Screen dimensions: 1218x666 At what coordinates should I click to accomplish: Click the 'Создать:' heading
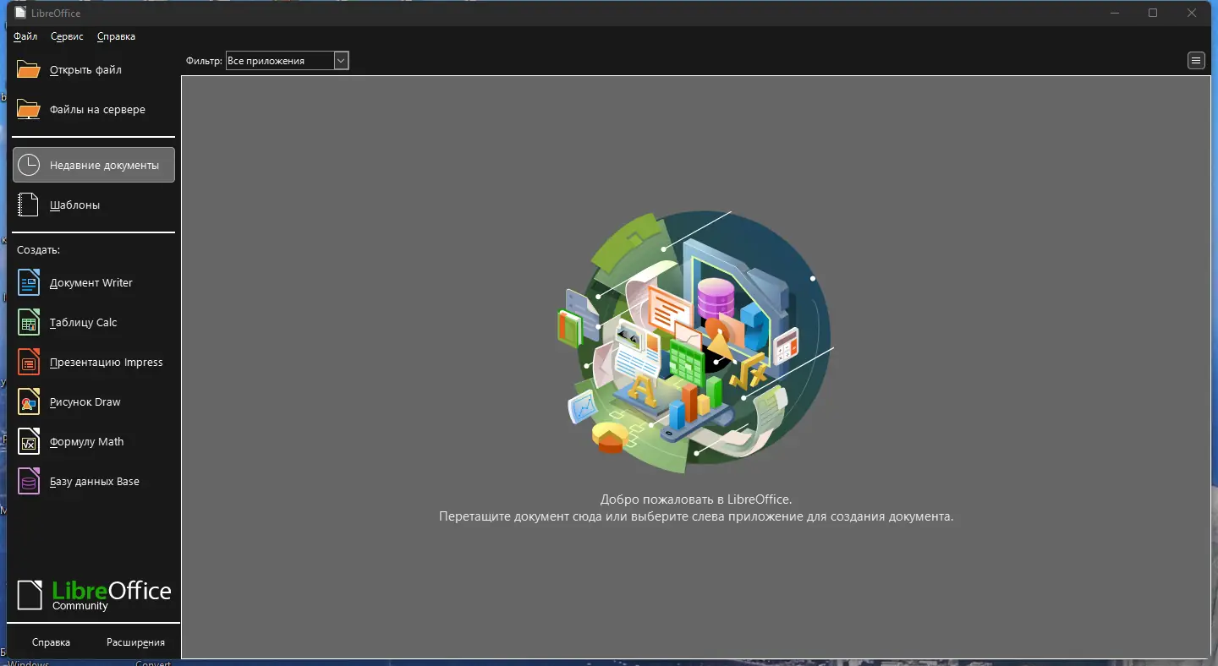coord(38,250)
